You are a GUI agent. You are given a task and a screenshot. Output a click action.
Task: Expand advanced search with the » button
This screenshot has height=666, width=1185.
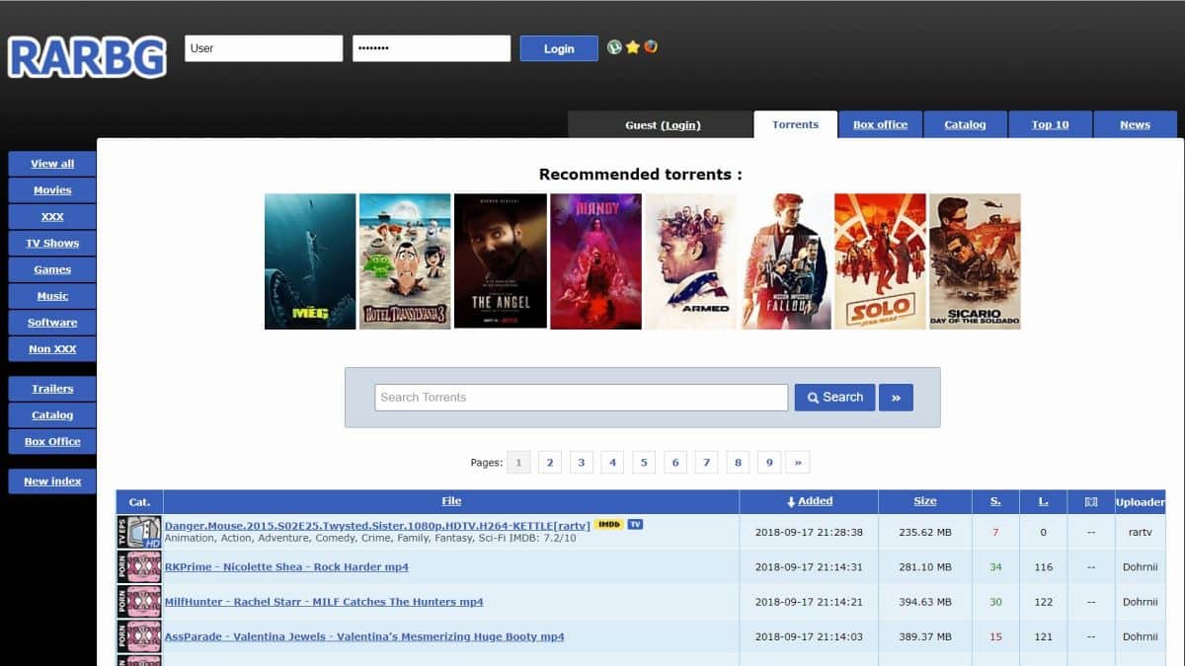click(896, 398)
